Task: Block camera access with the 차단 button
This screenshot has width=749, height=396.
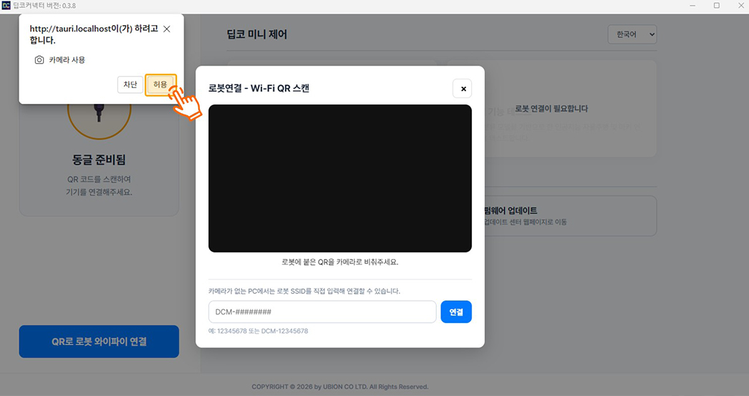Action: tap(130, 84)
